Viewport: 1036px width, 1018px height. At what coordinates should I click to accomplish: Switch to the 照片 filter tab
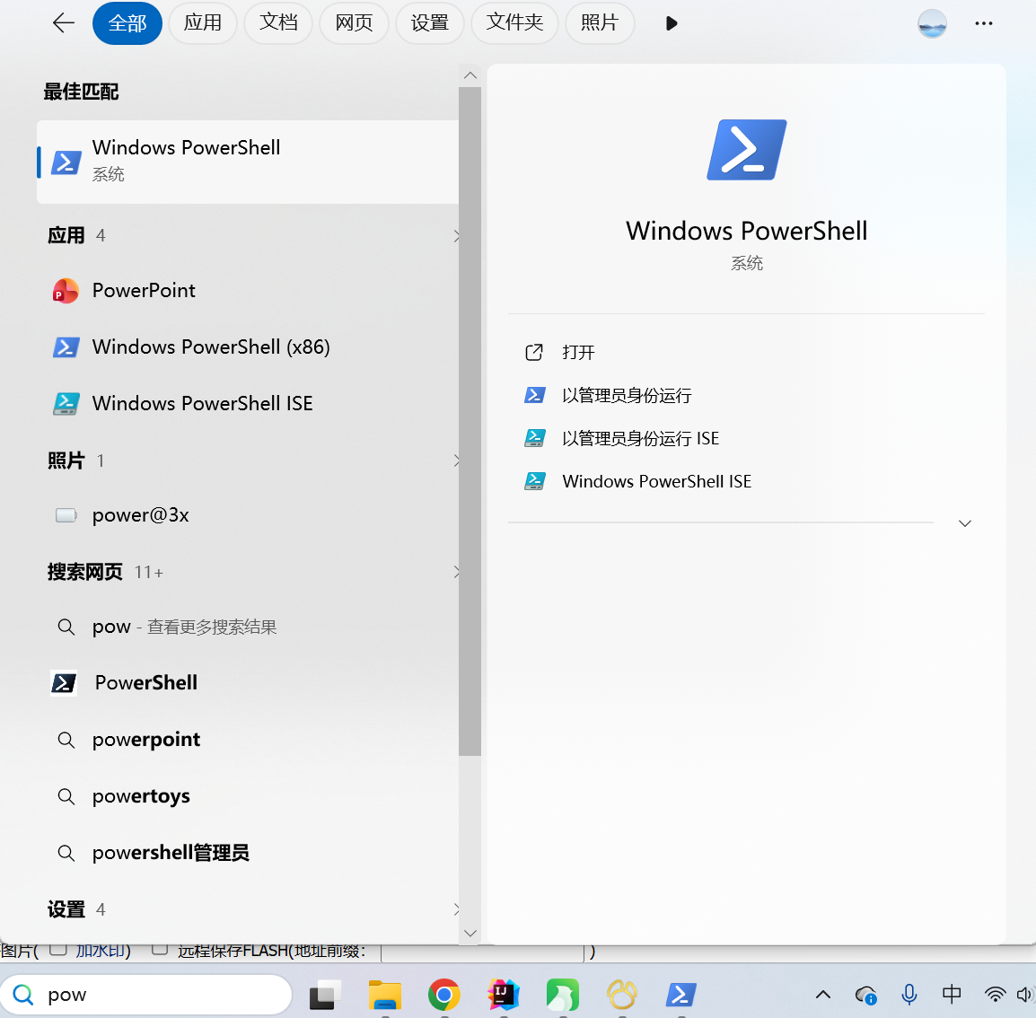click(600, 23)
